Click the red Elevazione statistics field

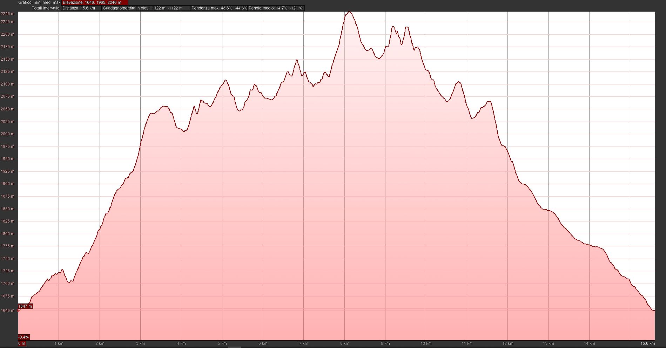(x=95, y=2)
